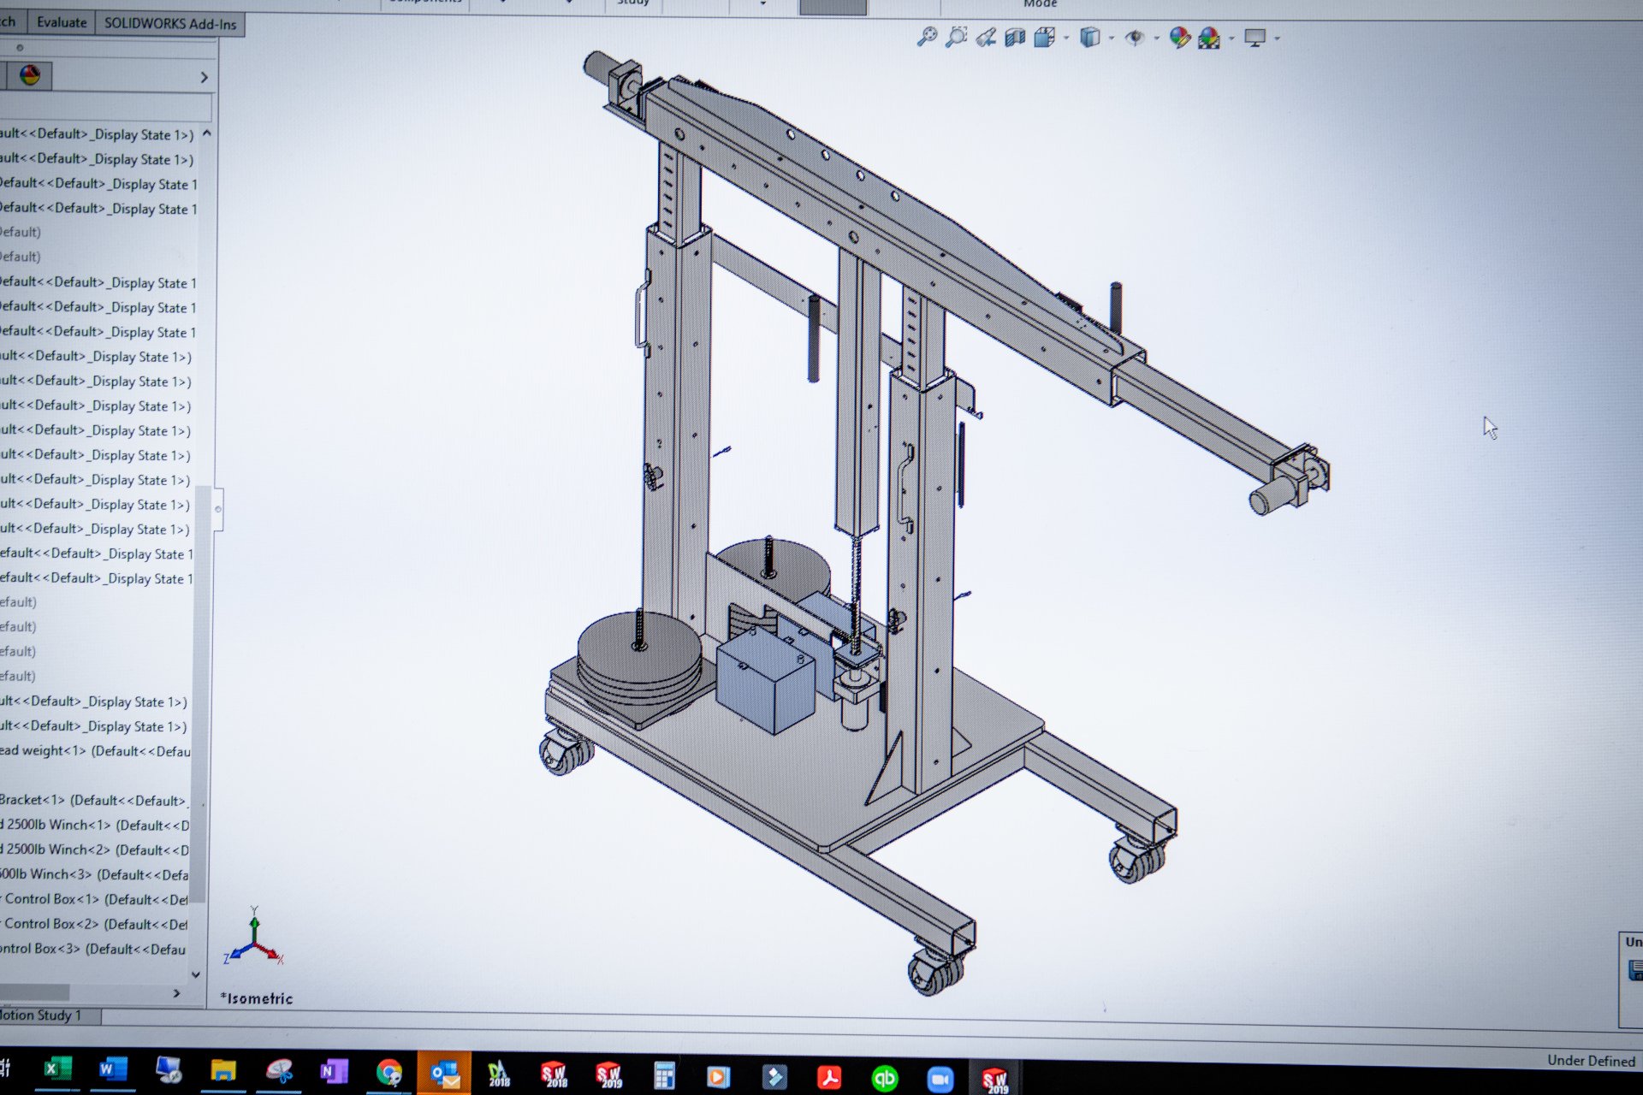Viewport: 1643px width, 1095px height.
Task: Select the Zoom to Fit tool
Action: (x=927, y=37)
